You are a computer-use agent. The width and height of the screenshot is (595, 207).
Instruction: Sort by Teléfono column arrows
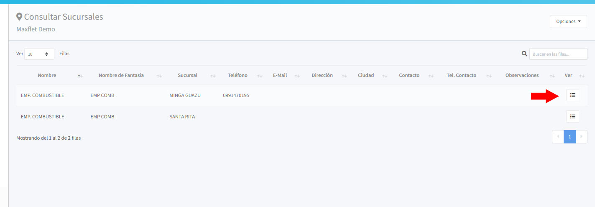[x=260, y=76]
